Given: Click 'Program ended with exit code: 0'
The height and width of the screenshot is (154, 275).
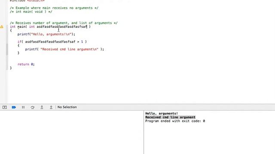Looking at the screenshot, I should click(175, 121).
